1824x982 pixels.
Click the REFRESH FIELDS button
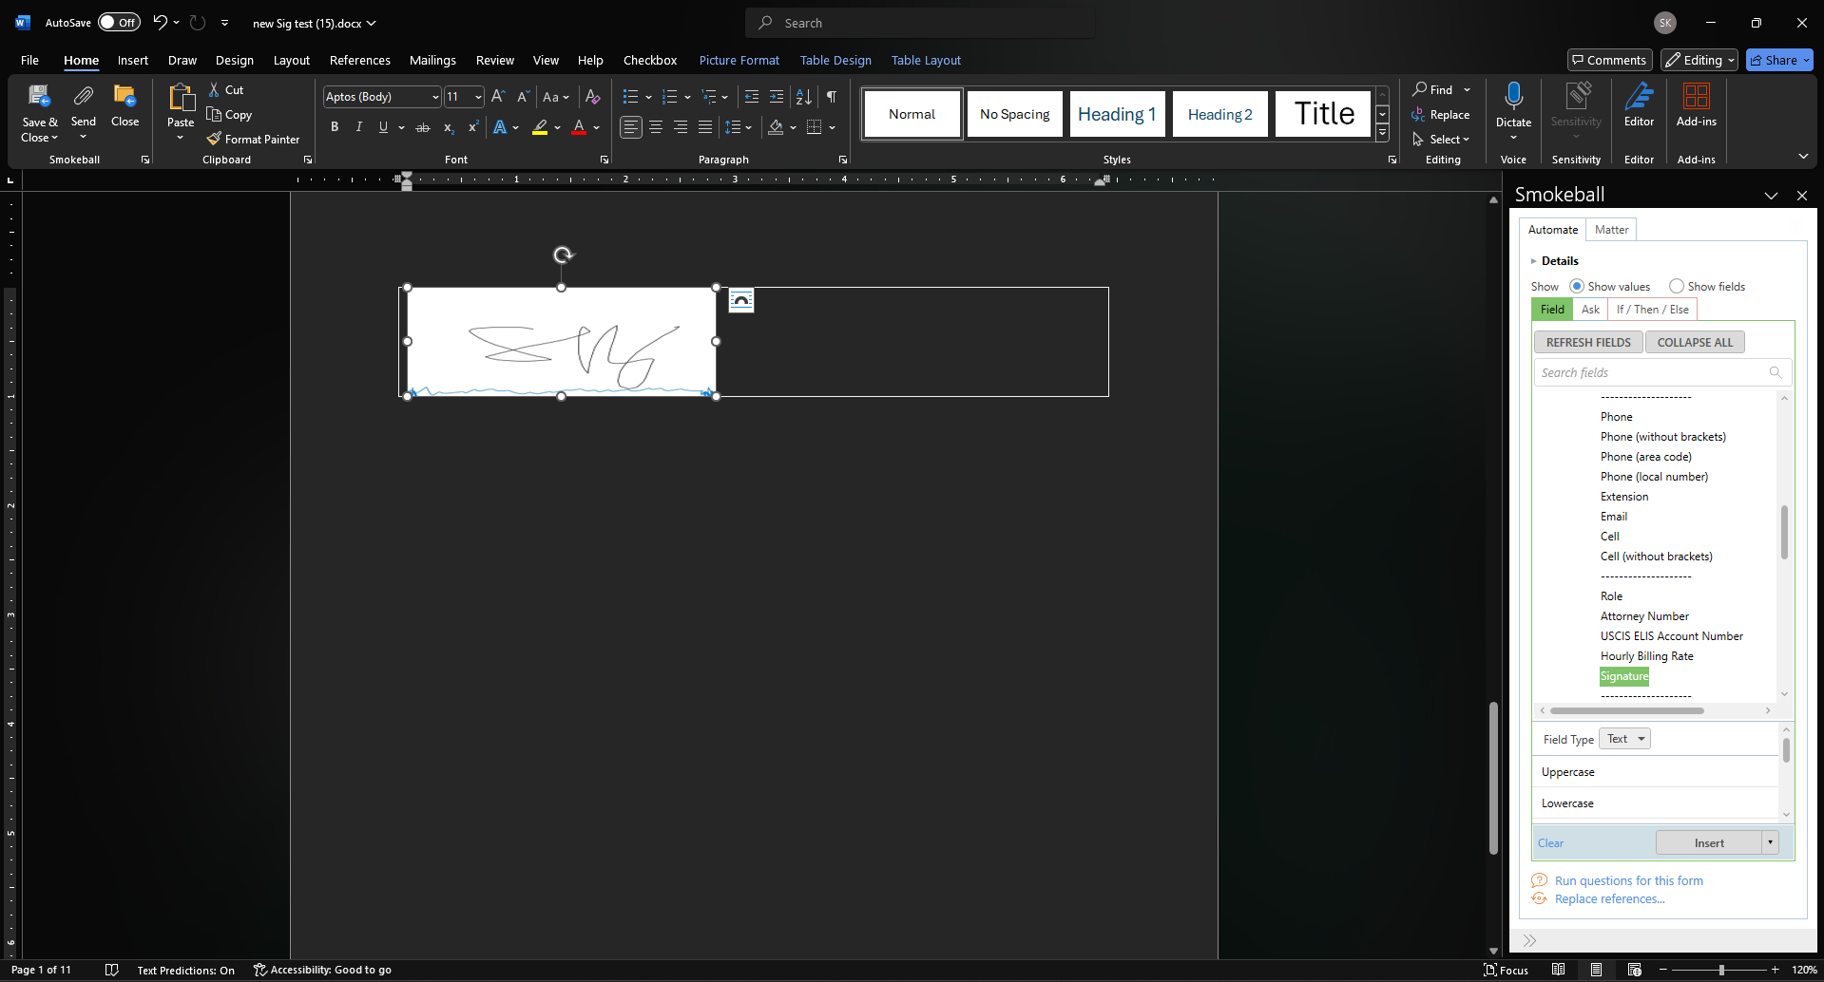point(1587,342)
